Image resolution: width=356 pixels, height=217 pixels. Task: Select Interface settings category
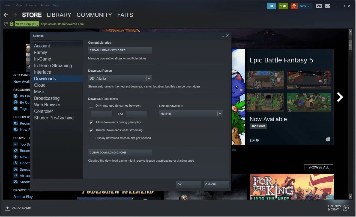(x=58, y=72)
